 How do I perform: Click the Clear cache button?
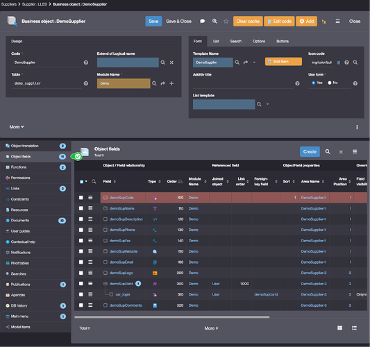click(248, 22)
